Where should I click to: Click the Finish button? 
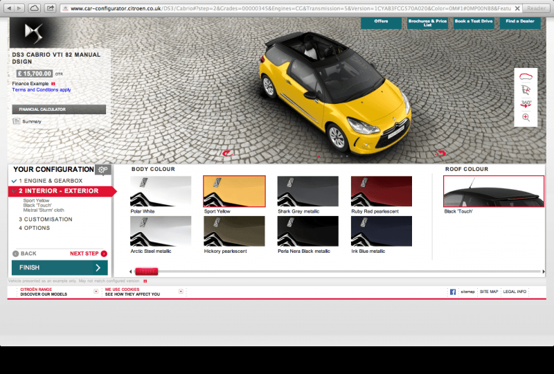pos(60,267)
